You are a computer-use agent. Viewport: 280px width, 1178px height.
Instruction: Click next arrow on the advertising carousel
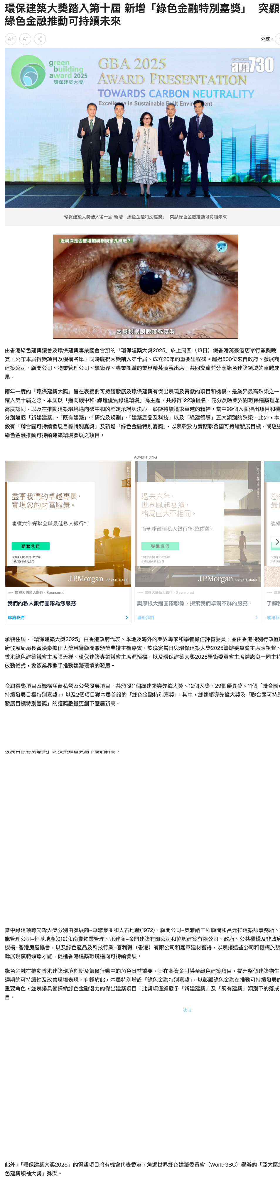[276, 542]
